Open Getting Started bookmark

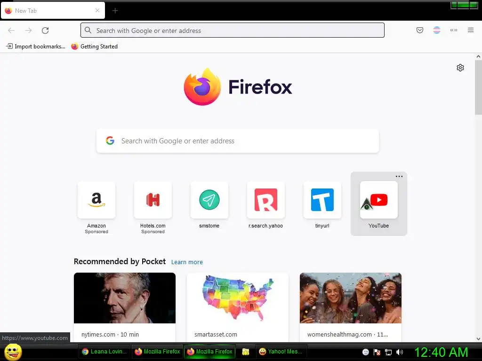click(94, 47)
